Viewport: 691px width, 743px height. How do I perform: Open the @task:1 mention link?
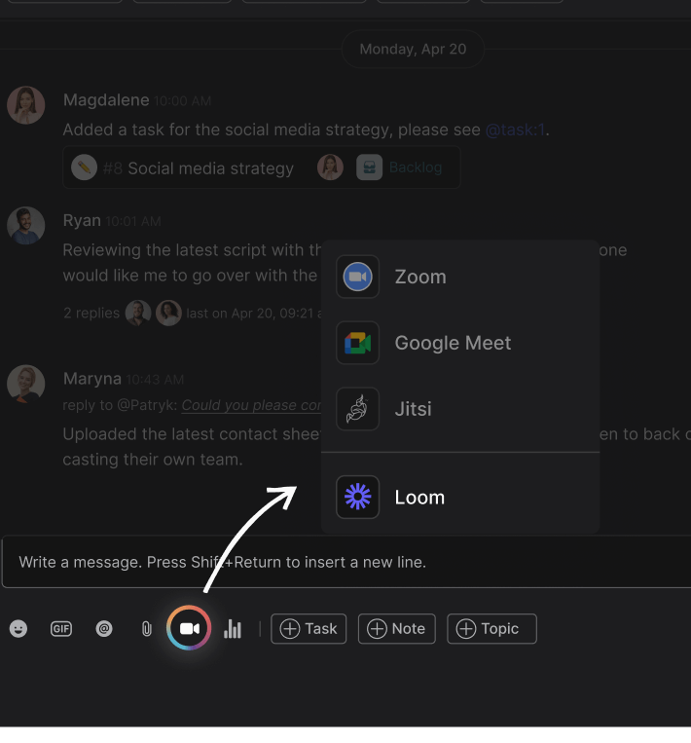click(515, 130)
